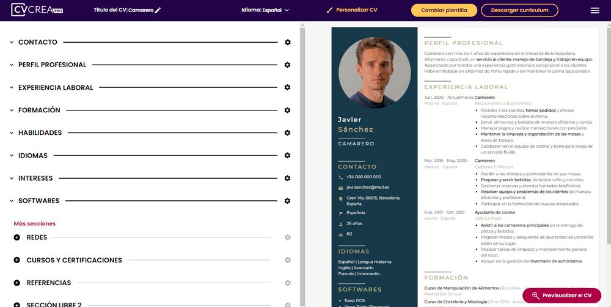Click the Título del CV: Camarero text
Image resolution: width=611 pixels, height=307 pixels.
(123, 10)
